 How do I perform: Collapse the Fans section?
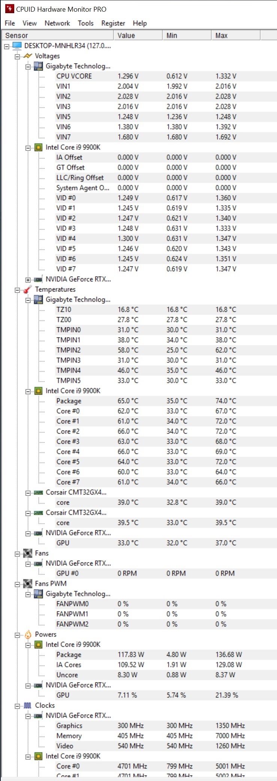(x=17, y=554)
